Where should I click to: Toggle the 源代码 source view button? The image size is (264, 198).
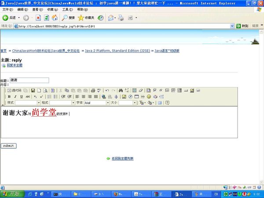15,90
